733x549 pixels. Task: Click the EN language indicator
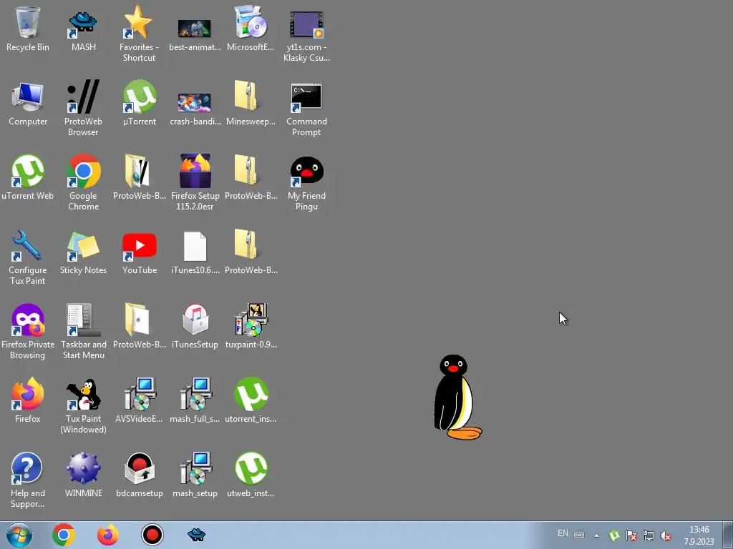point(563,533)
